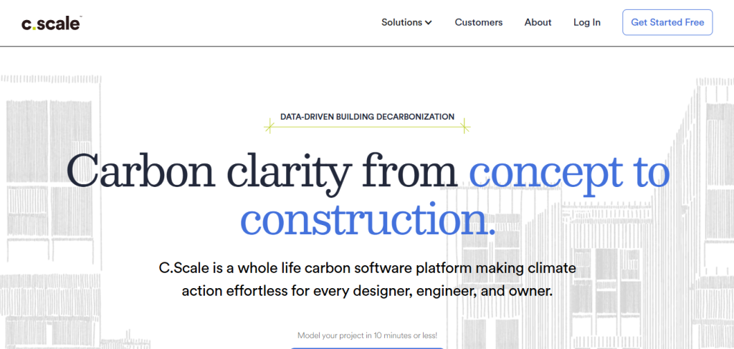Open the Solutions menu label
Screen dimensions: 734x349
click(401, 22)
